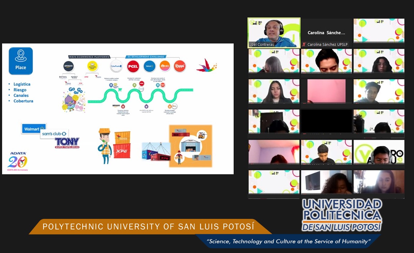Image resolution: width=414 pixels, height=253 pixels.
Task: Click the participant tile with large green V logo
Action: (379, 152)
